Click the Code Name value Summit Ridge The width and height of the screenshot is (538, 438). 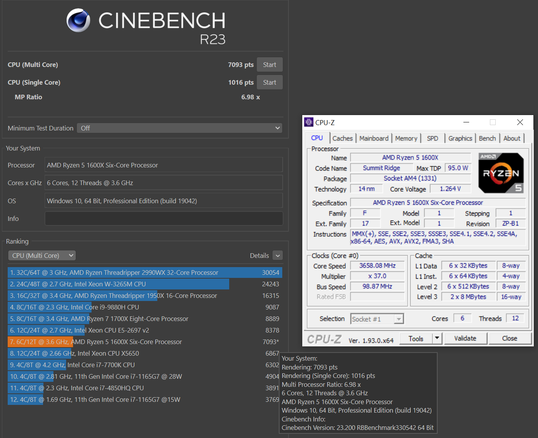[381, 168]
